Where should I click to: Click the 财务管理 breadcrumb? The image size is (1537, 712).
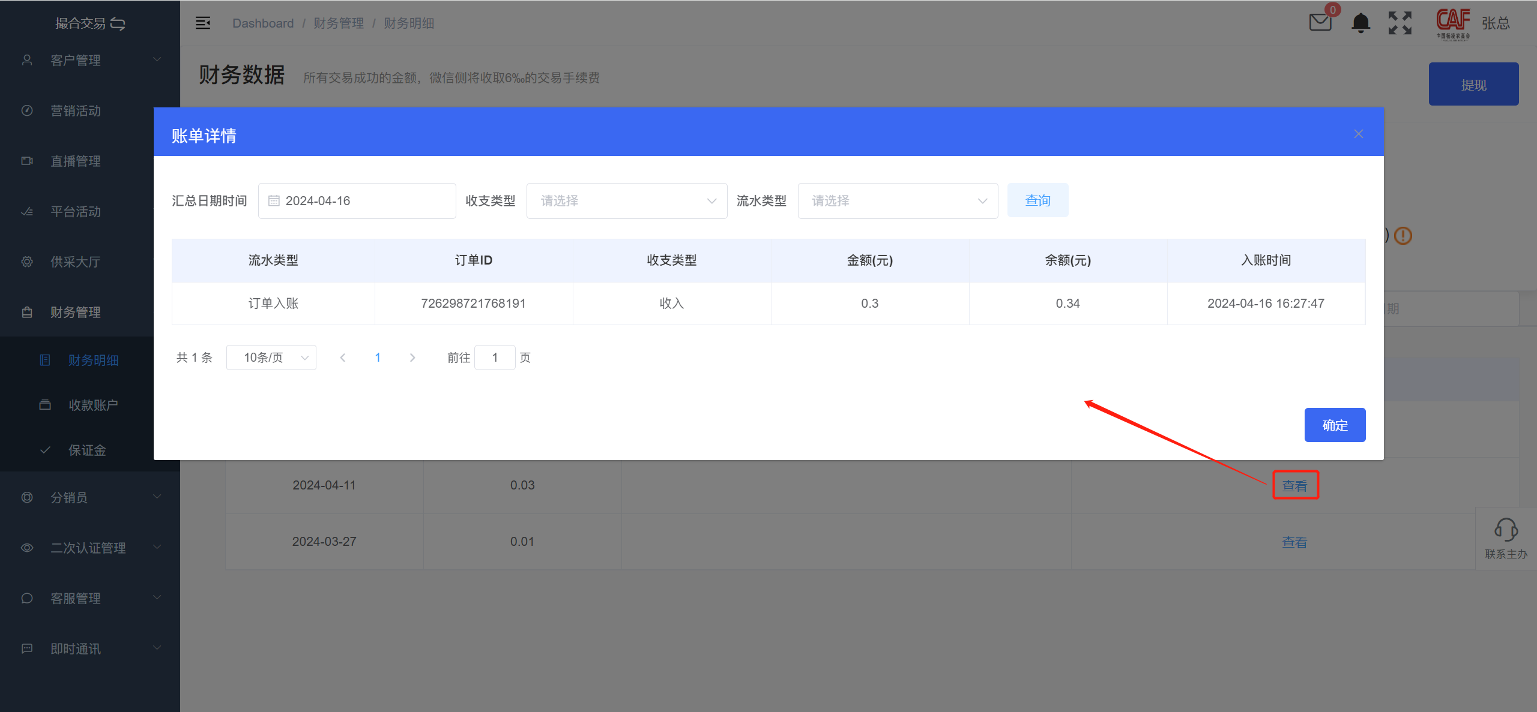click(x=339, y=23)
